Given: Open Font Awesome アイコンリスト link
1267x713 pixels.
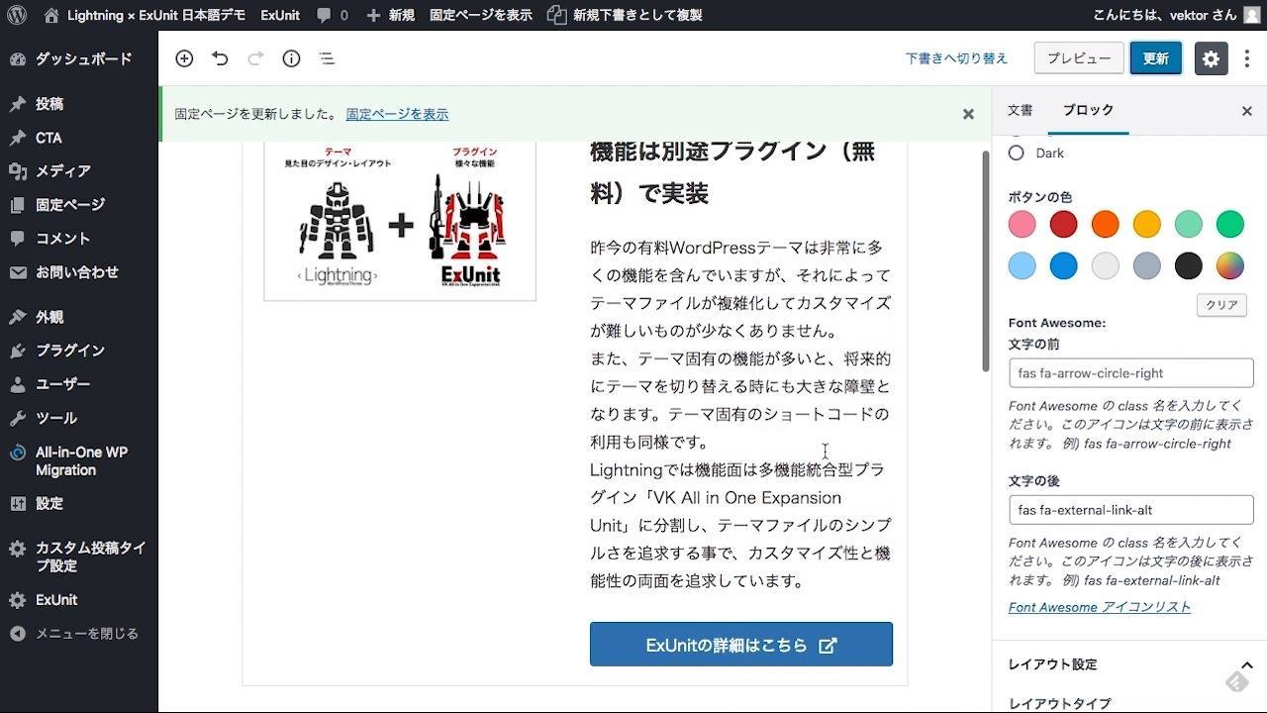Looking at the screenshot, I should [1099, 607].
